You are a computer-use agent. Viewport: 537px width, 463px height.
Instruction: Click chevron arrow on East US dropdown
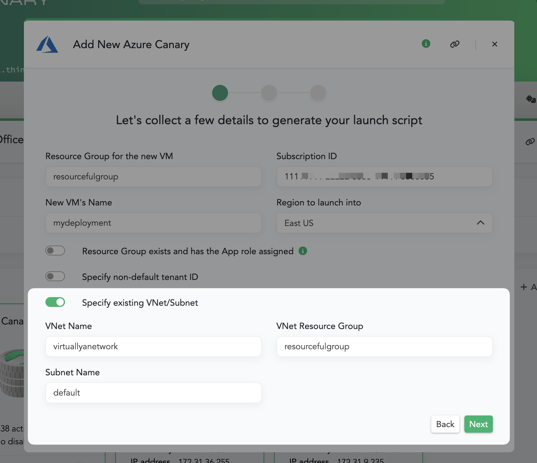(x=480, y=223)
